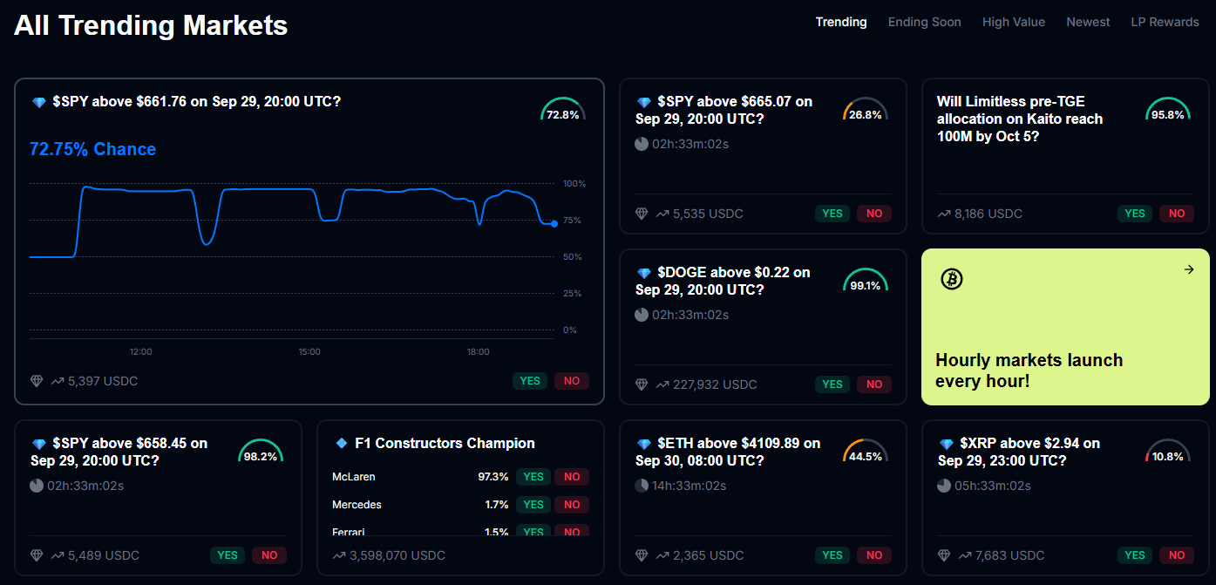The width and height of the screenshot is (1216, 585).
Task: Switch to the Ending Soon tab
Action: tap(924, 22)
